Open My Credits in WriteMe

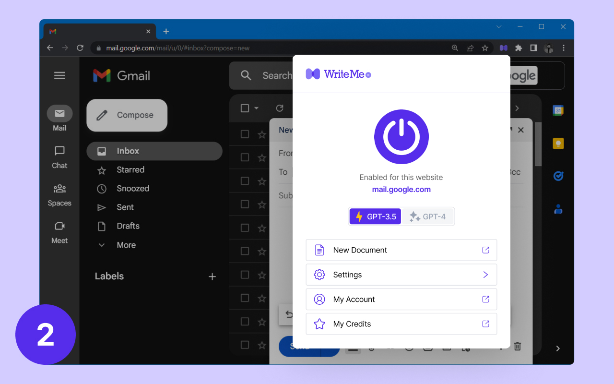point(401,324)
